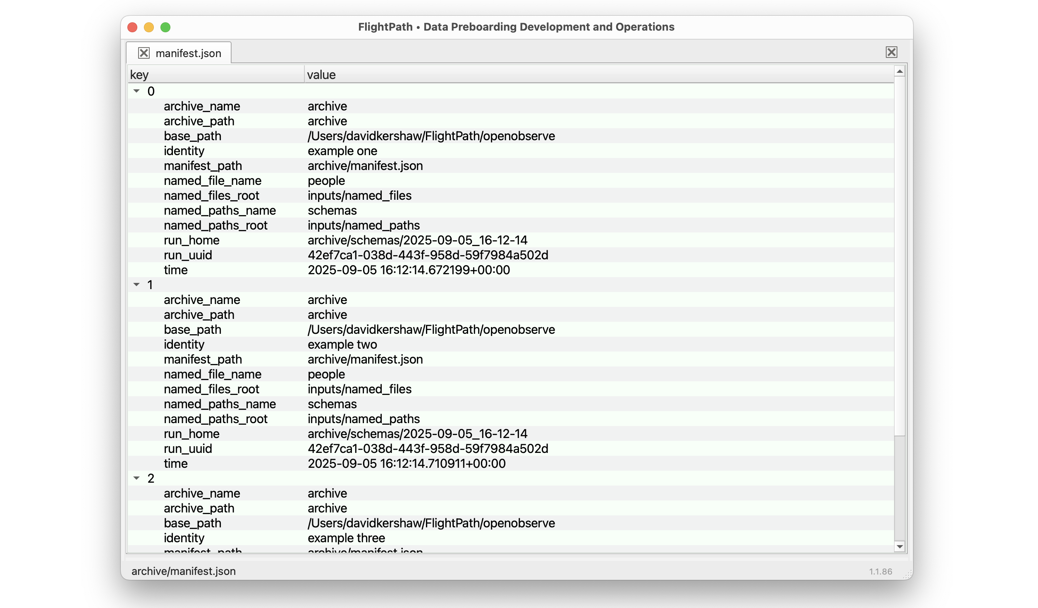
Task: Click the green fullscreen window button
Action: [x=165, y=27]
